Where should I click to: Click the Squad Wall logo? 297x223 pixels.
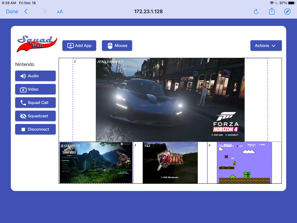tap(37, 44)
